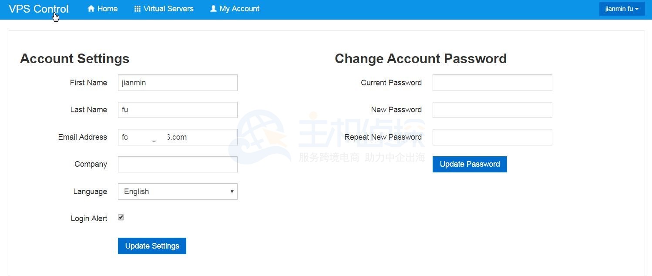652x276 pixels.
Task: Click the empty Company field
Action: [178, 164]
